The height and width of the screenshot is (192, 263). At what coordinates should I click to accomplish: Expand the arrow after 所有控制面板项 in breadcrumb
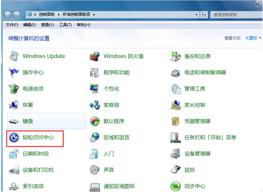point(94,15)
